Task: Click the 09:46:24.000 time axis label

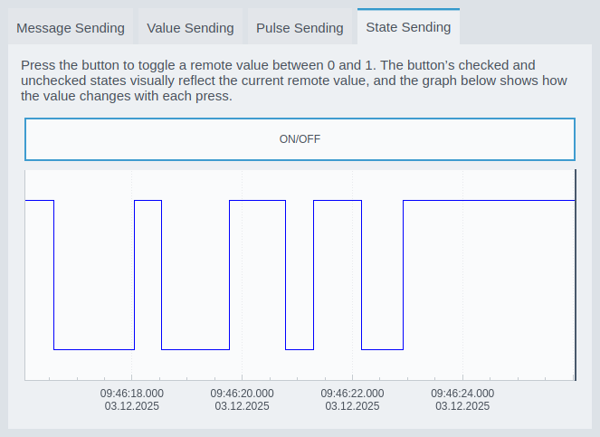Action: click(x=463, y=394)
